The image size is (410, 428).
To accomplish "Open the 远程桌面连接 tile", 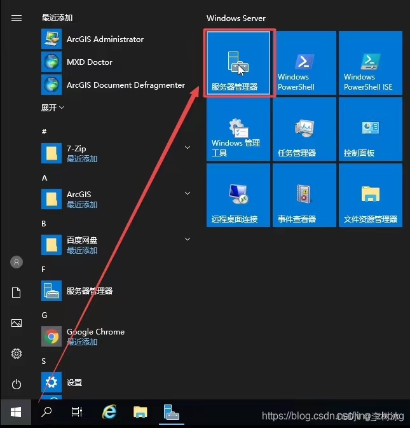I will pos(238,195).
